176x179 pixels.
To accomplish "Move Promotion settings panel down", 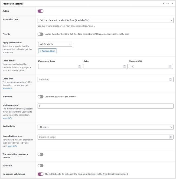I will pos(168,4).
